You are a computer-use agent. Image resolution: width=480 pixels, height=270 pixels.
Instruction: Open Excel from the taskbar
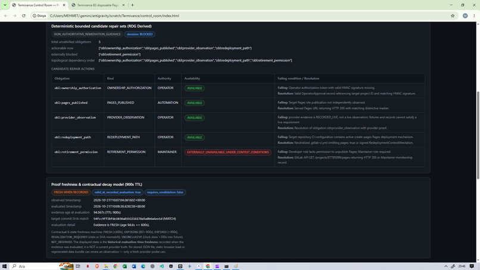coord(124,266)
